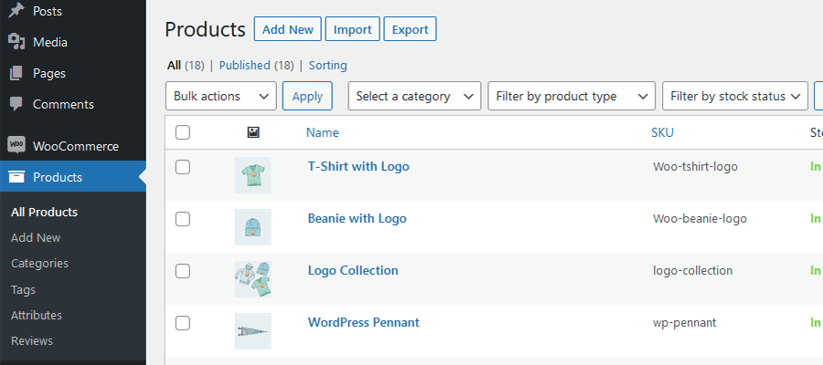Image resolution: width=823 pixels, height=365 pixels.
Task: Open the Bulk actions dropdown
Action: 220,96
